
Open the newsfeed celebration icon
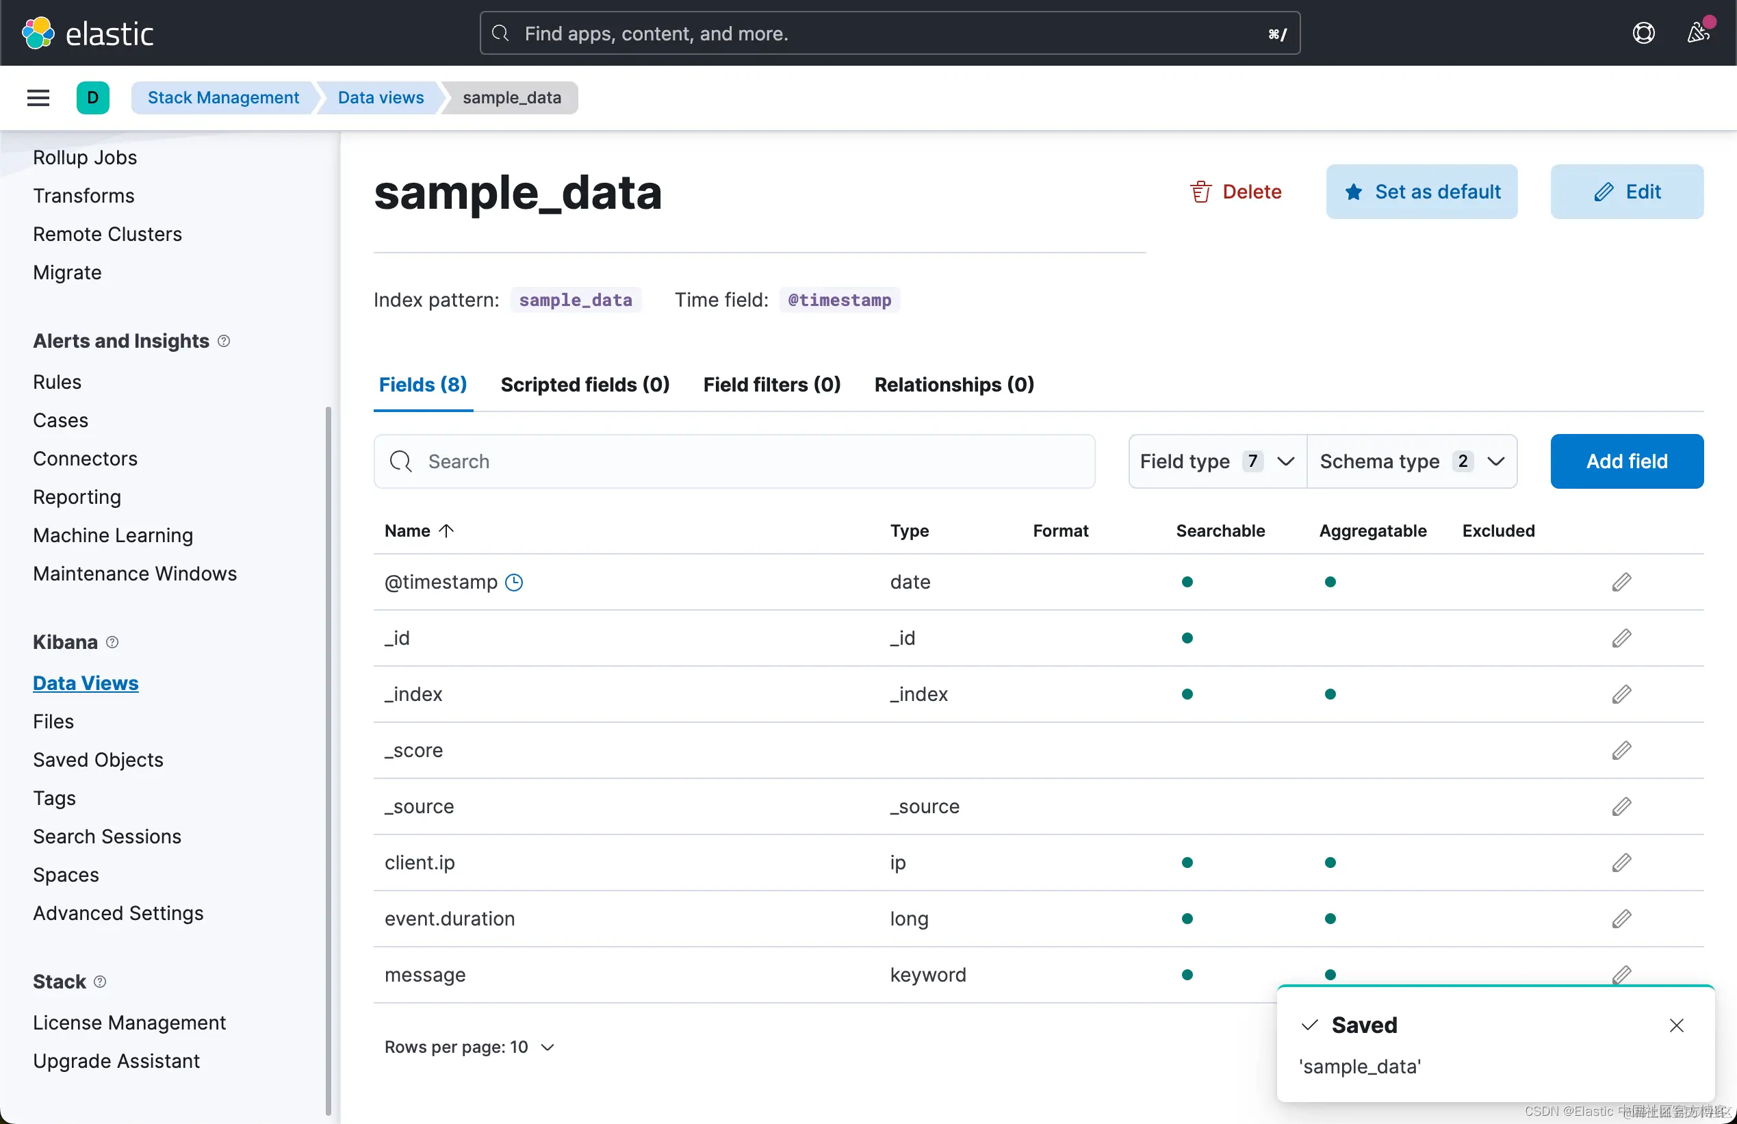click(x=1697, y=33)
